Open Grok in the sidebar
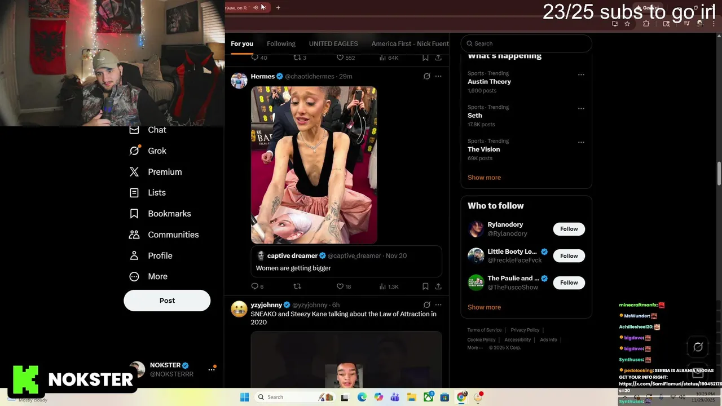 pyautogui.click(x=148, y=151)
